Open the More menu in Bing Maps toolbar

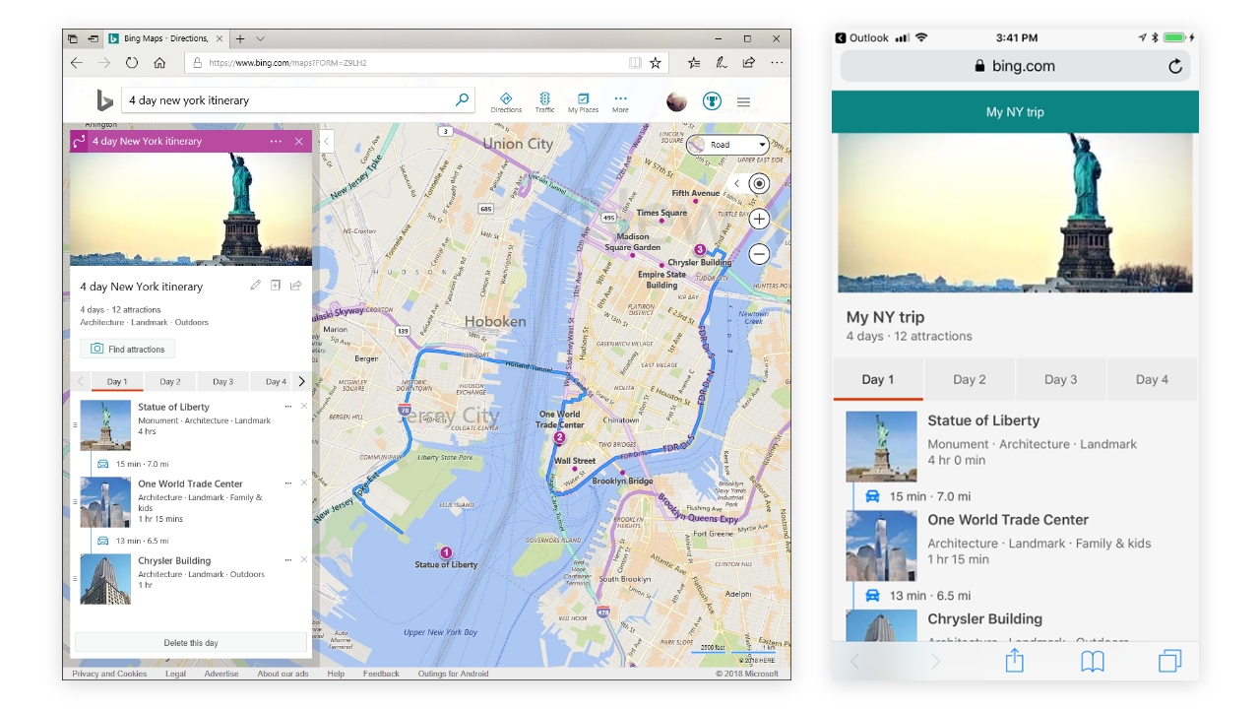(x=620, y=102)
